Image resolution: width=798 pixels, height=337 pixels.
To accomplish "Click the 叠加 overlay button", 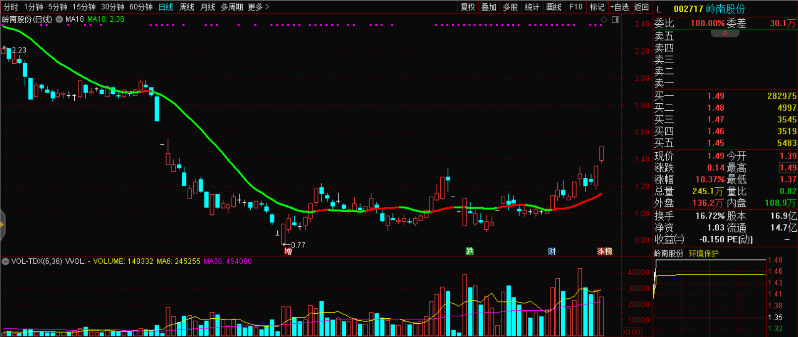I will [489, 7].
